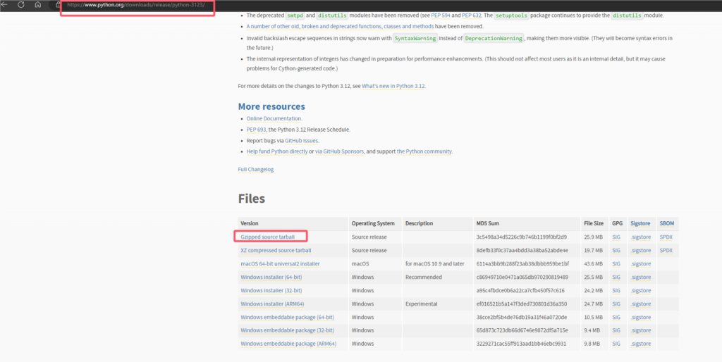
Task: Click the DeprecationWarning code label
Action: pyautogui.click(x=494, y=39)
